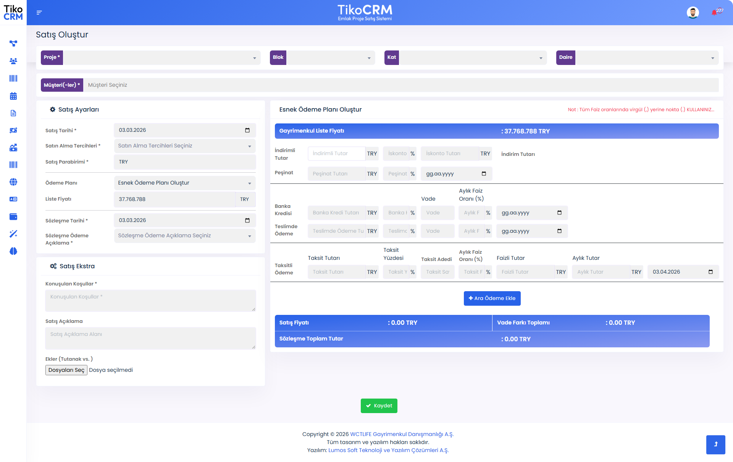Expand the Proje dropdown
733x462 pixels.
161,58
